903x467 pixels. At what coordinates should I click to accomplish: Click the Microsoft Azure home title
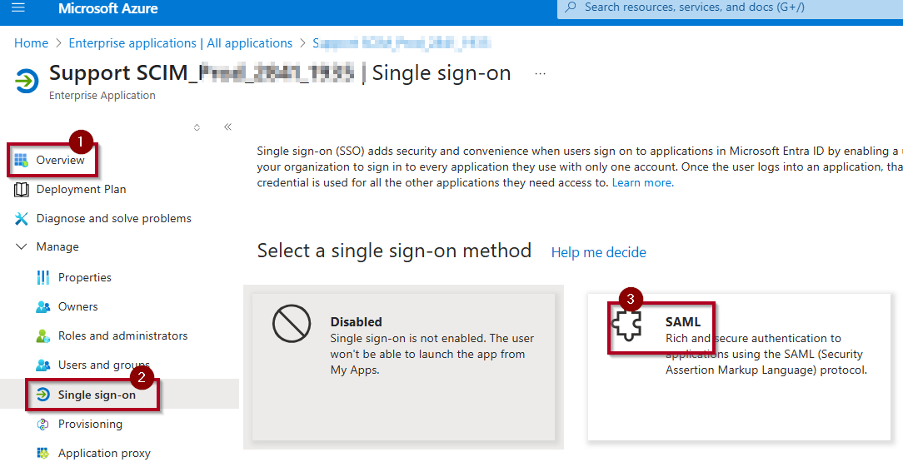coord(107,8)
